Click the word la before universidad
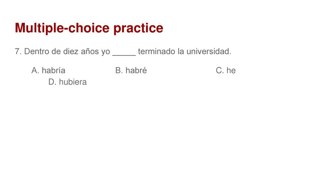Screen dimensions: 335x188 click(181, 51)
